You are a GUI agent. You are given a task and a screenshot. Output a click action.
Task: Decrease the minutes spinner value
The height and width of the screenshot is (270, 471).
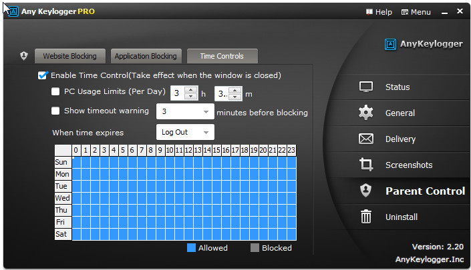(x=235, y=97)
